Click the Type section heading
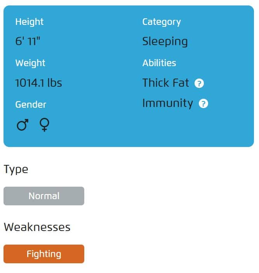The height and width of the screenshot is (273, 259). point(16,170)
